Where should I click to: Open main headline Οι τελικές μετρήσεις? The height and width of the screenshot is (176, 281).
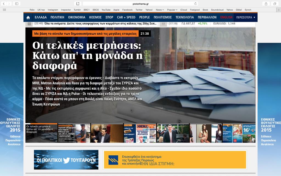(x=88, y=56)
